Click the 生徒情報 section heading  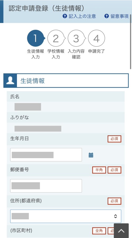32,81
